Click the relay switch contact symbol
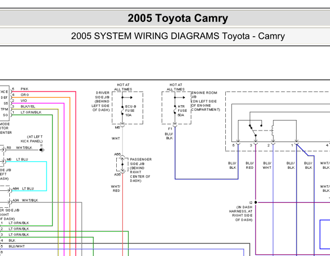Image resolution: width=330 pixels, height=256 pixels. click(253, 130)
